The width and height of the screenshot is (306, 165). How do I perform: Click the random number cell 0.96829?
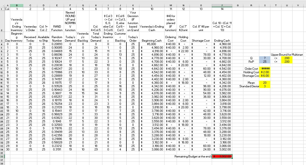(57, 114)
